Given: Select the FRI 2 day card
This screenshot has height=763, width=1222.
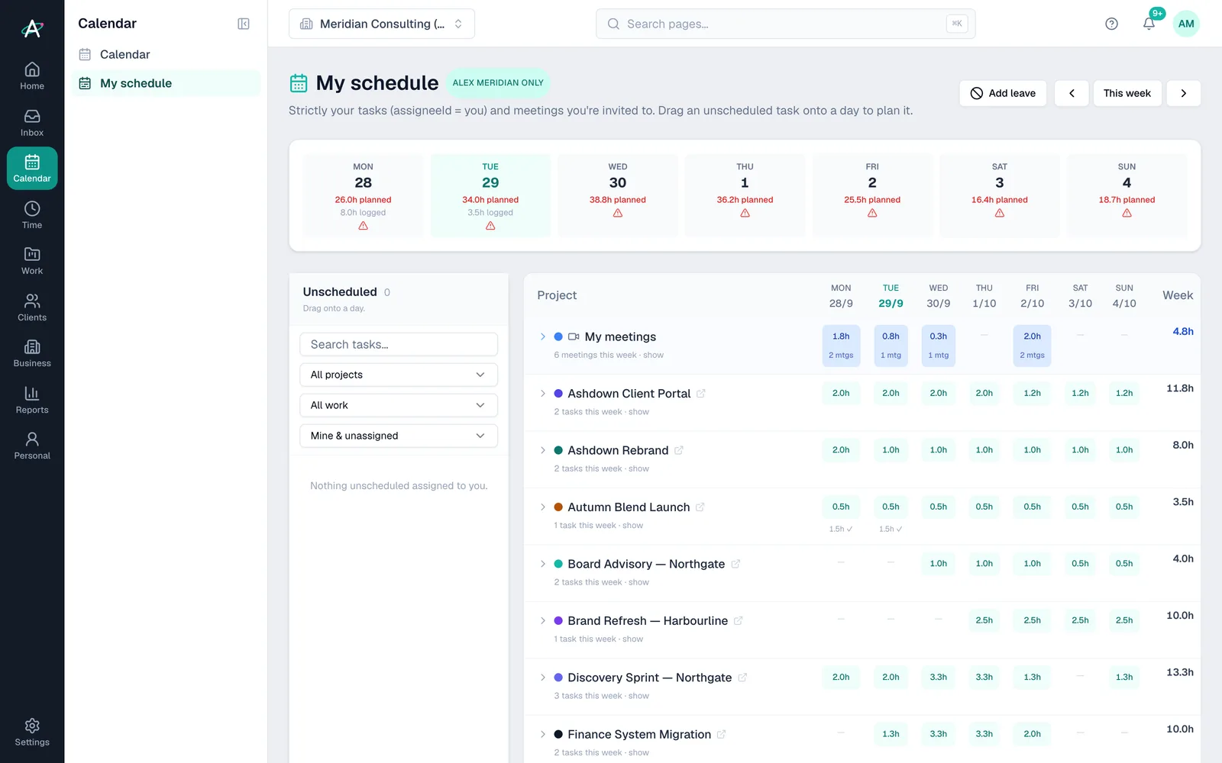Looking at the screenshot, I should point(872,195).
